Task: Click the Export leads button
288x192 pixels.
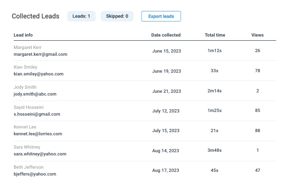Action: (161, 16)
